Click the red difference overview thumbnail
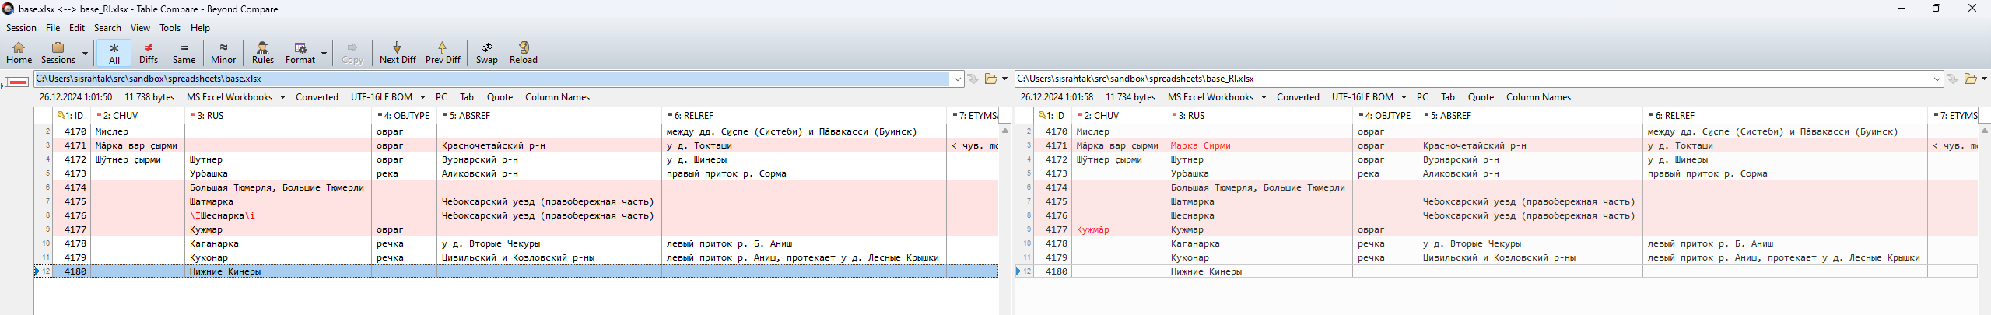1991x315 pixels. pos(16,82)
